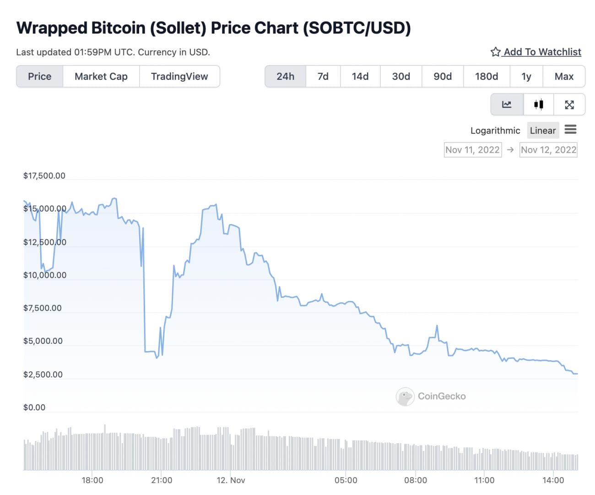Open the chart hamburger menu icon
The height and width of the screenshot is (495, 595).
[x=570, y=130]
